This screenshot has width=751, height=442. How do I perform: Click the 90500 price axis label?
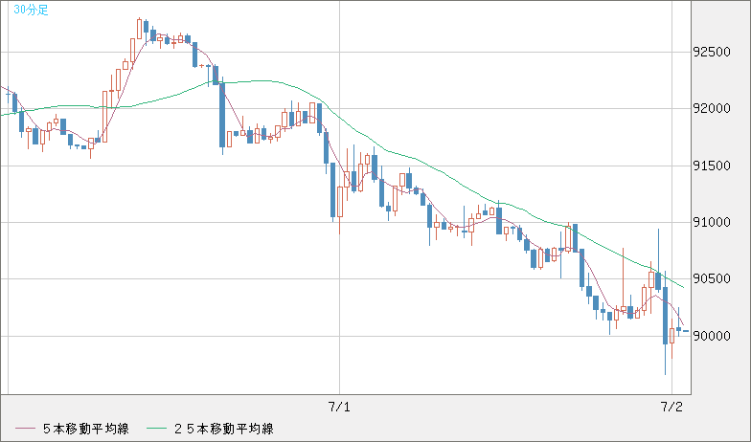point(712,279)
